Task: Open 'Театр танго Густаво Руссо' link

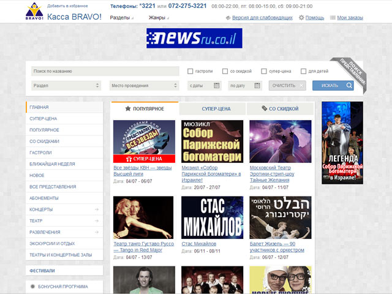Action: (x=144, y=247)
